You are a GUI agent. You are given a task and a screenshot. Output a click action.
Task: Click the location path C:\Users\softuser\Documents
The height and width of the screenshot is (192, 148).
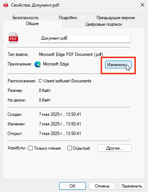click(65, 81)
